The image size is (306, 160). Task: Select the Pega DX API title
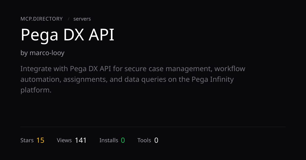coord(68,35)
